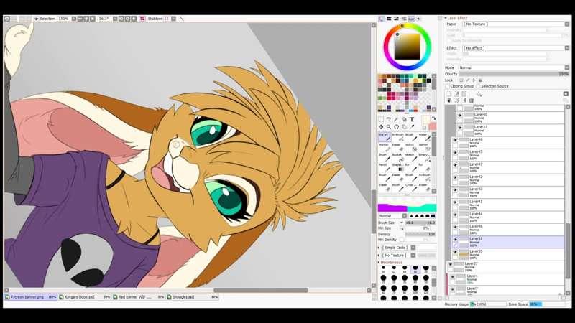Choose the Marker brush tool
Screen dimensions: 575x323
click(385, 147)
